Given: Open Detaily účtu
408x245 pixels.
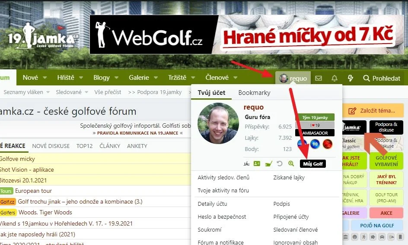Looking at the screenshot, I should 212,204.
